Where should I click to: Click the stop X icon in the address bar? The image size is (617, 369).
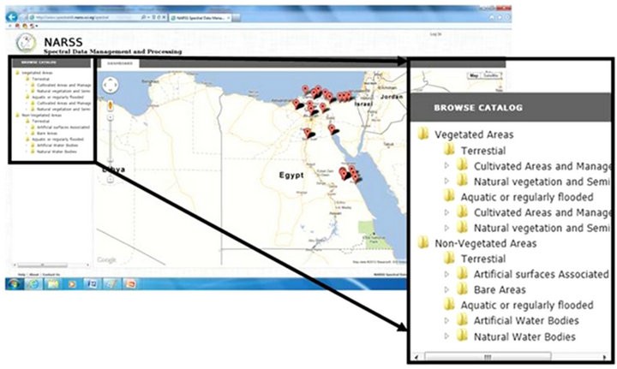pyautogui.click(x=164, y=17)
